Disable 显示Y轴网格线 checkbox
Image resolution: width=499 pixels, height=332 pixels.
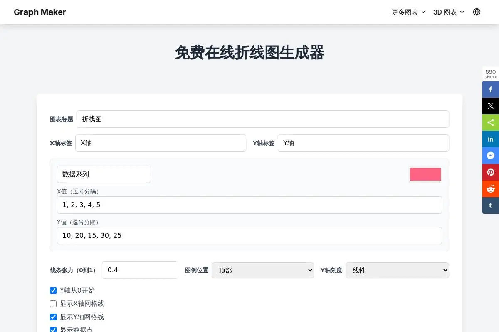pyautogui.click(x=53, y=317)
